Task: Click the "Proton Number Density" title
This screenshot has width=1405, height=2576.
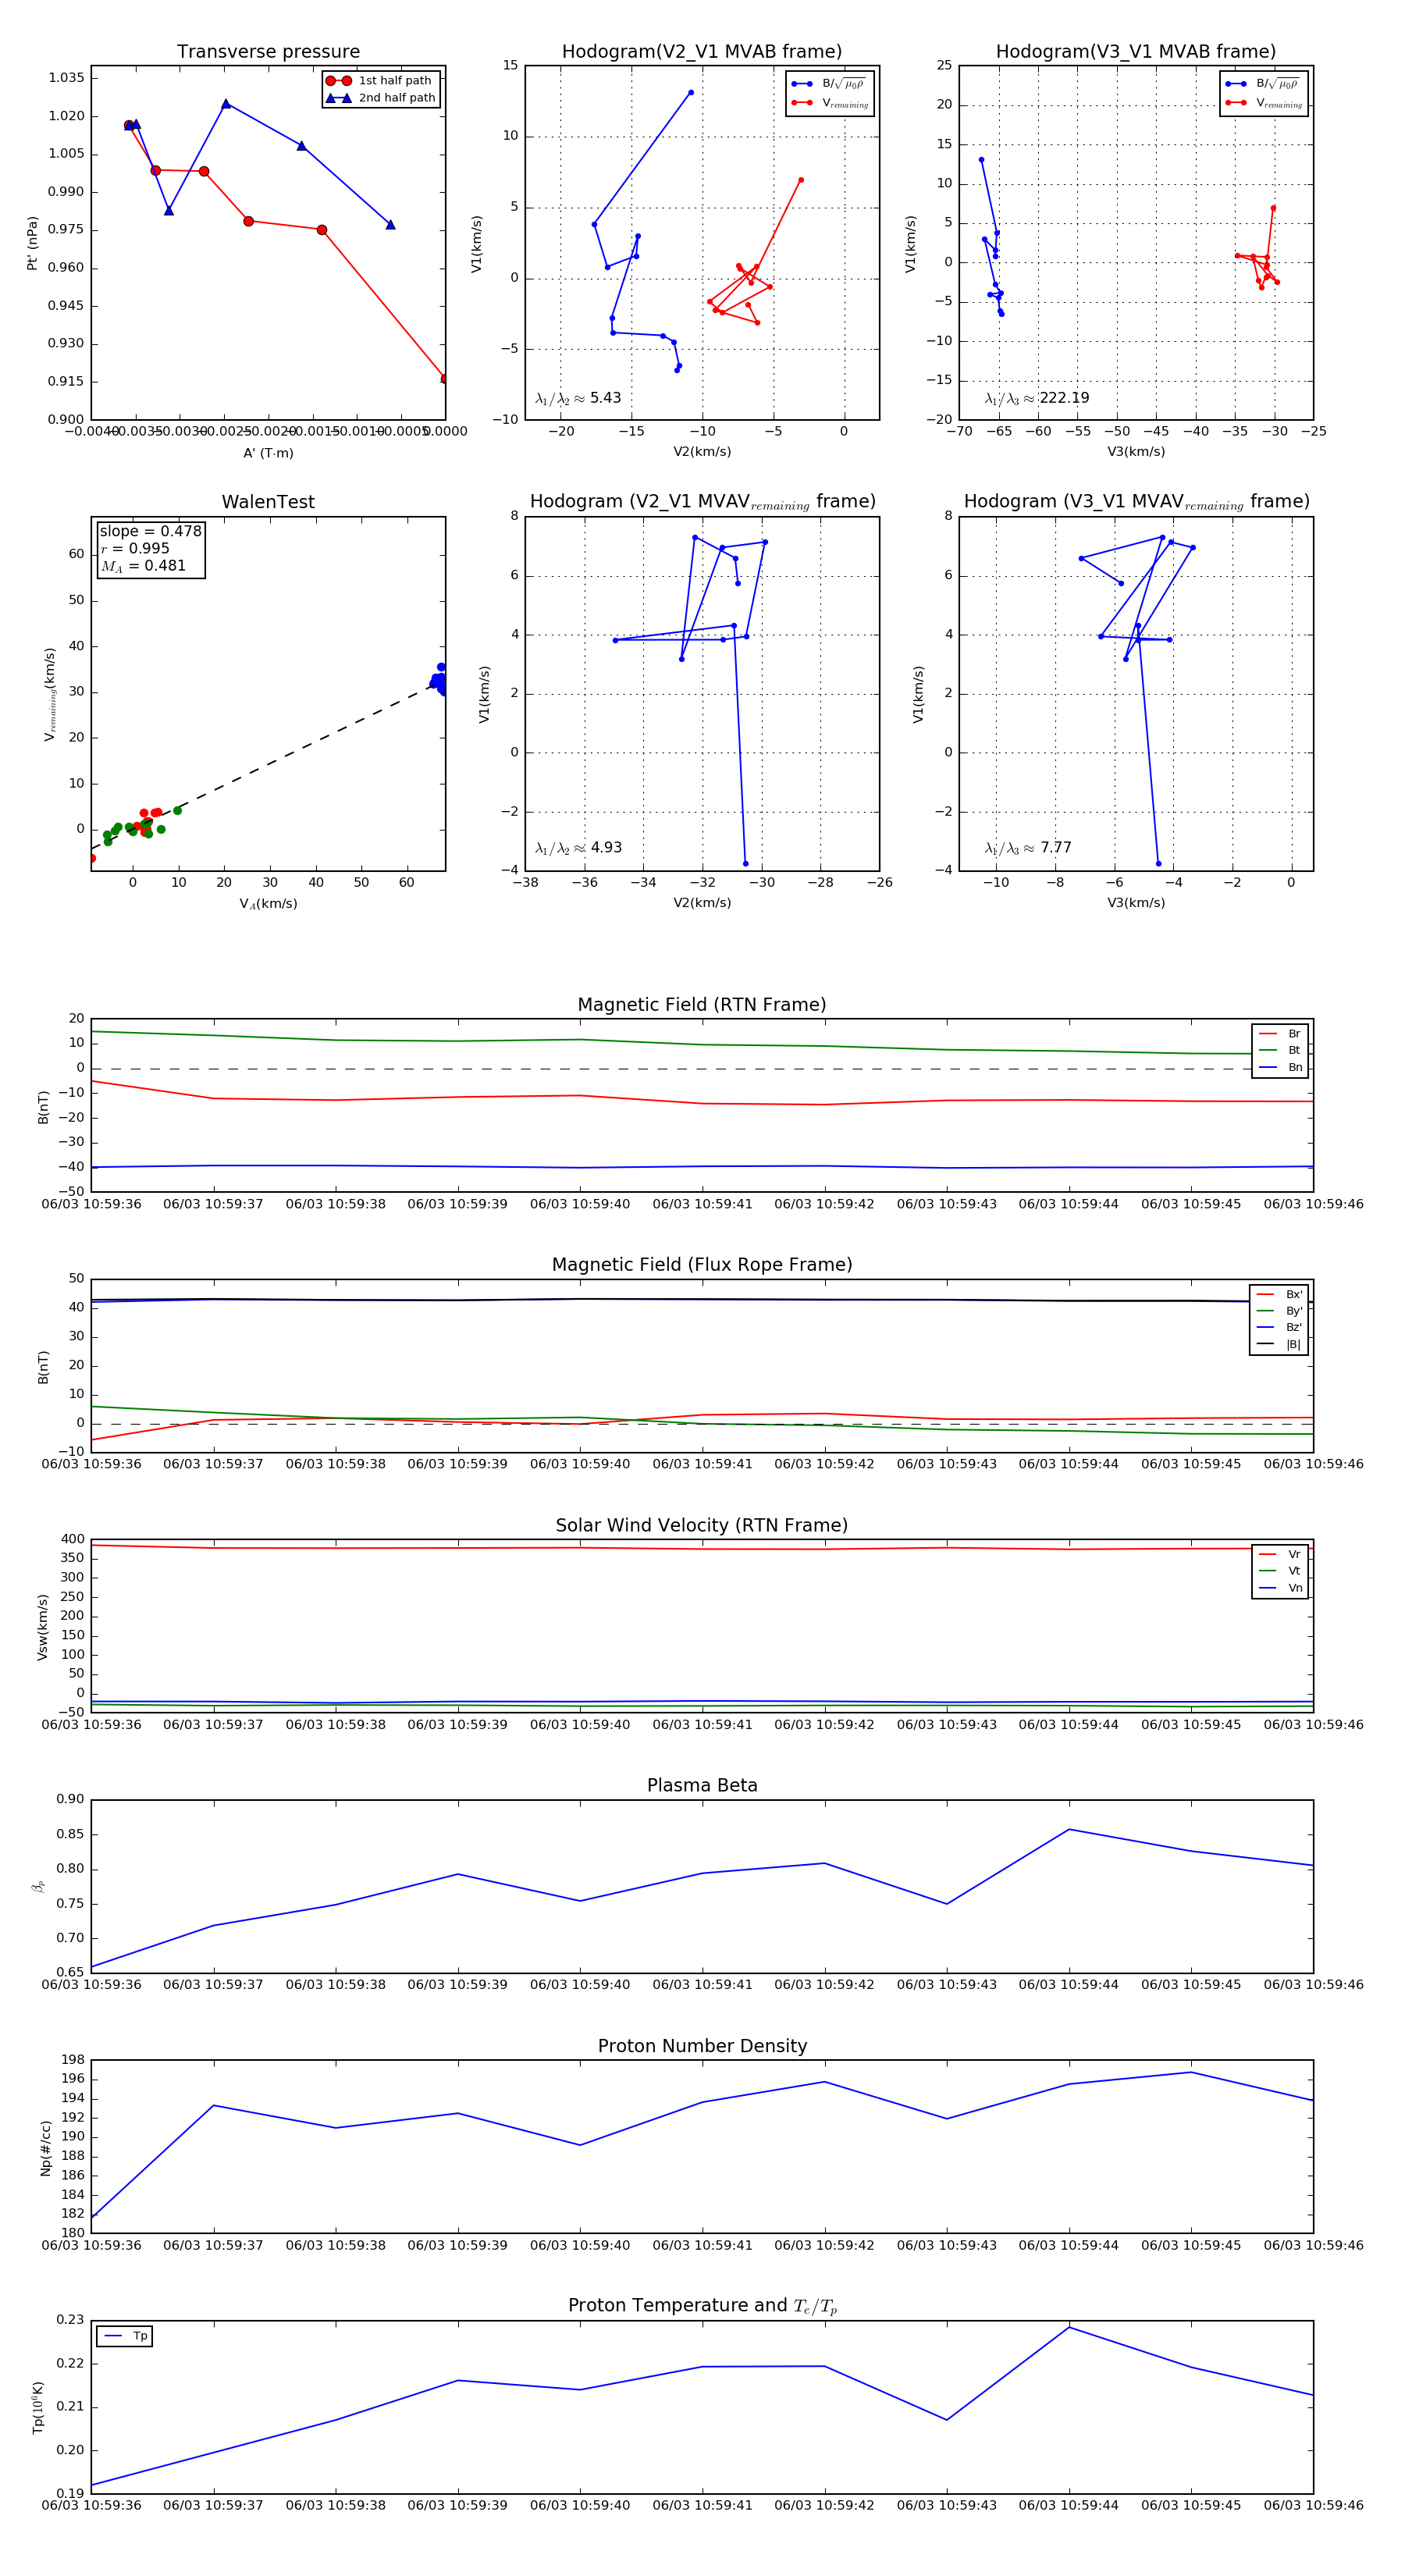Action: click(702, 2046)
